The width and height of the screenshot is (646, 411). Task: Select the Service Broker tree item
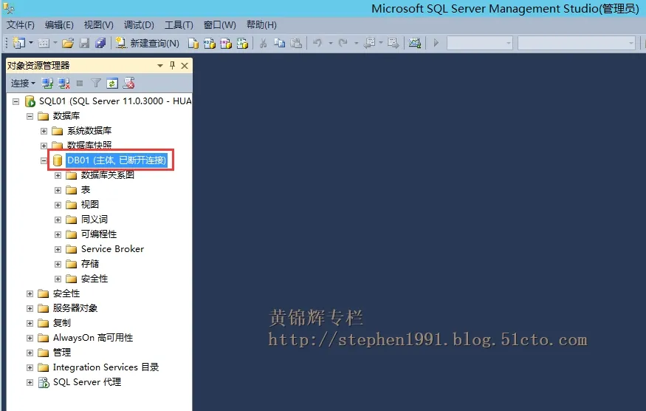[112, 249]
